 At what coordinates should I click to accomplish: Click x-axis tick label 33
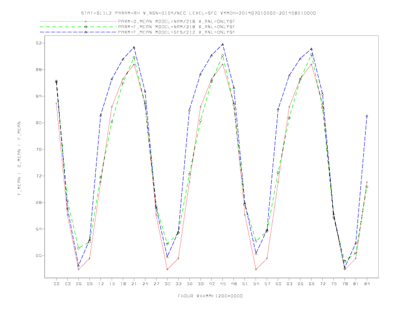(178, 284)
